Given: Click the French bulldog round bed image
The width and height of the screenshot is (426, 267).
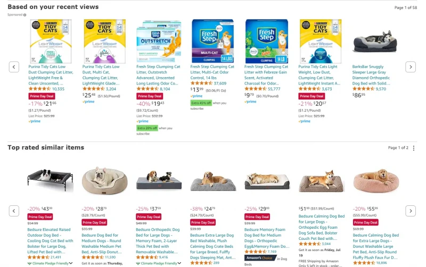Looking at the screenshot, I should pyautogui.click(x=104, y=181).
